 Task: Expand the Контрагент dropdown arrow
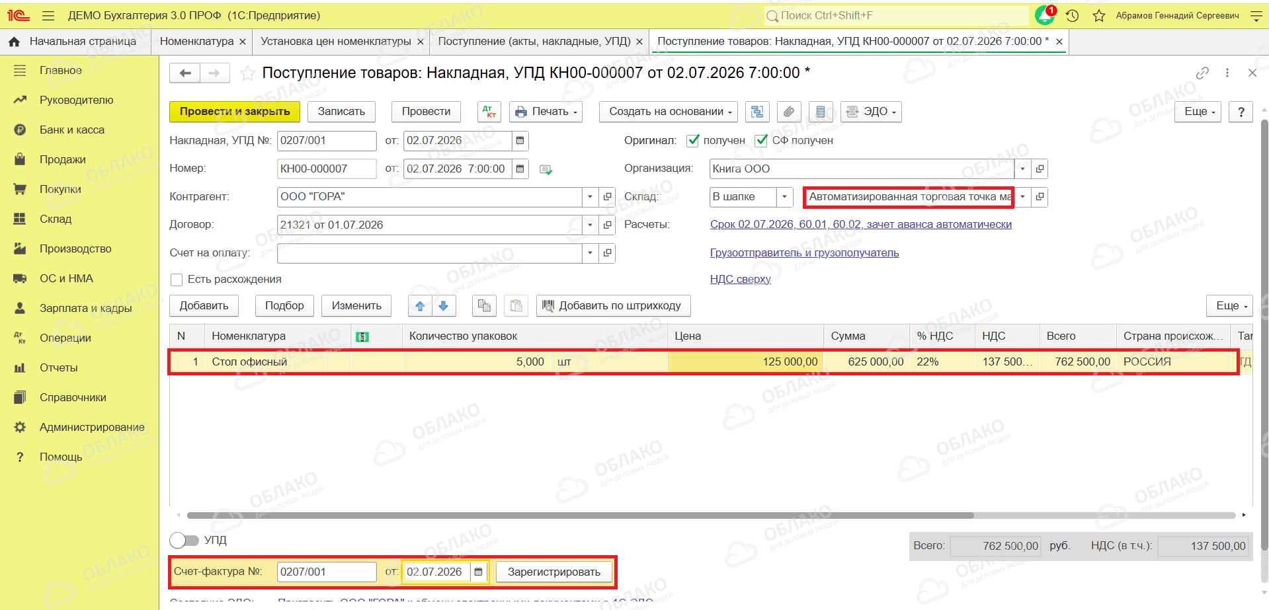(x=590, y=197)
